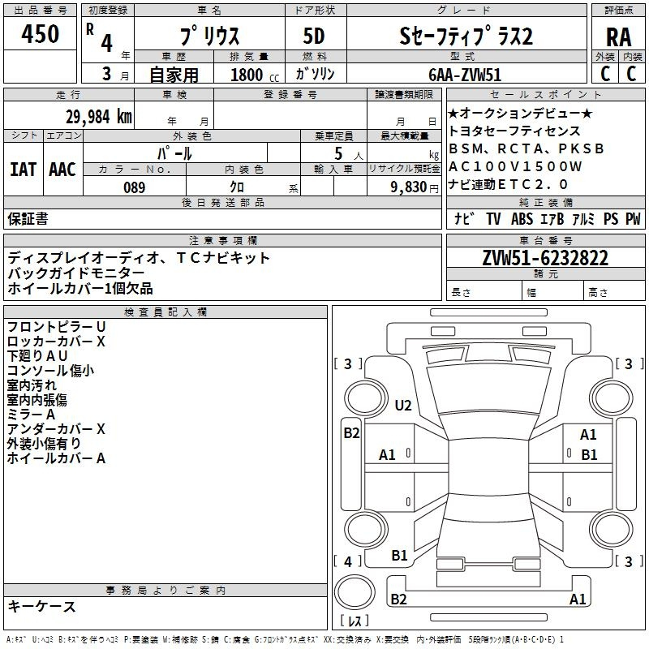Select the 検査員記入欄 section header
649x649 pixels.
(165, 312)
